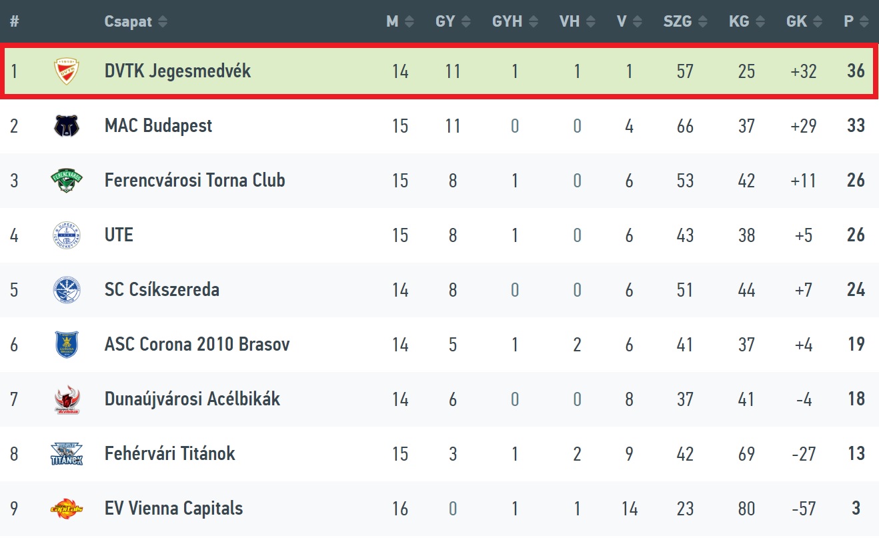Sort by the P points column
879x540 pixels.
click(x=856, y=22)
